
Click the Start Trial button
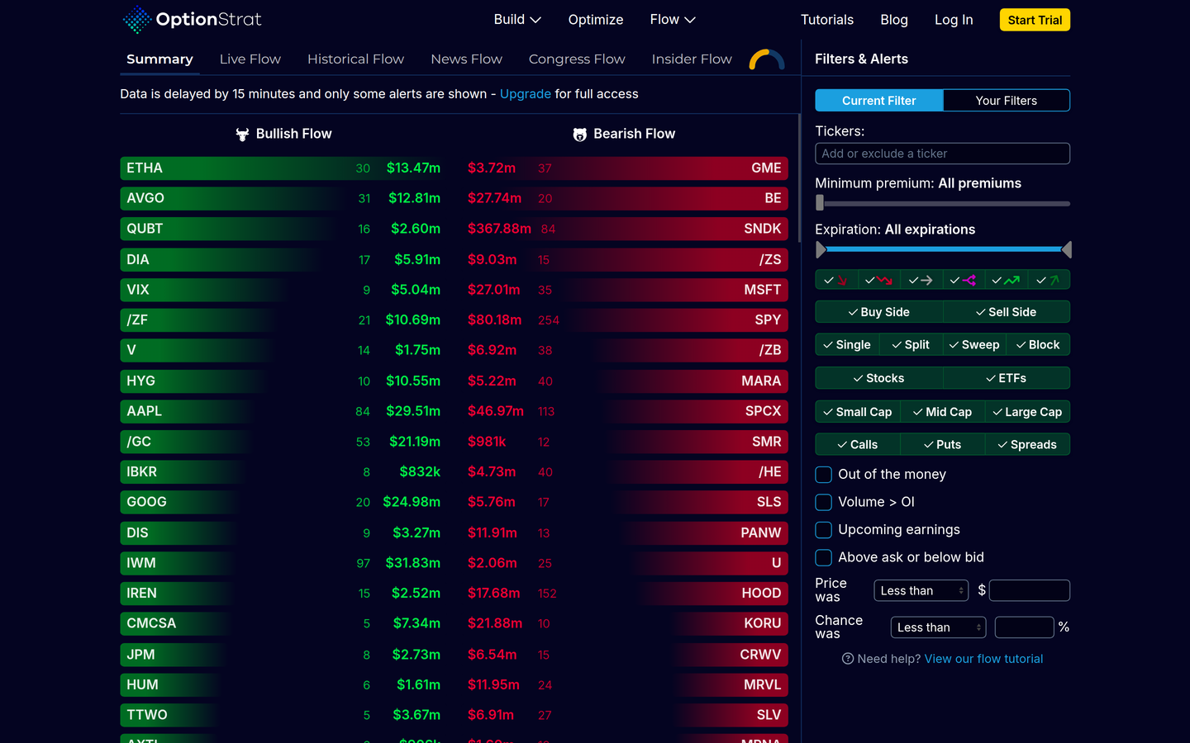pos(1035,20)
